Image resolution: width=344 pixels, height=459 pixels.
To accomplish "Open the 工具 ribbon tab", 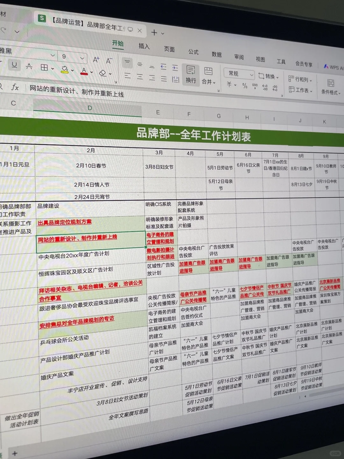I will (x=281, y=62).
